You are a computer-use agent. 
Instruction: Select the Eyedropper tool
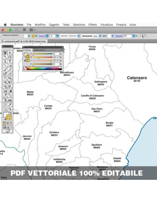pyautogui.click(x=5, y=95)
